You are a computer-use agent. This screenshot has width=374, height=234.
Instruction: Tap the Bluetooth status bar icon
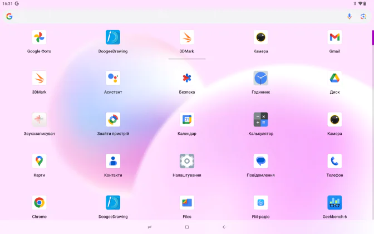(355, 3)
